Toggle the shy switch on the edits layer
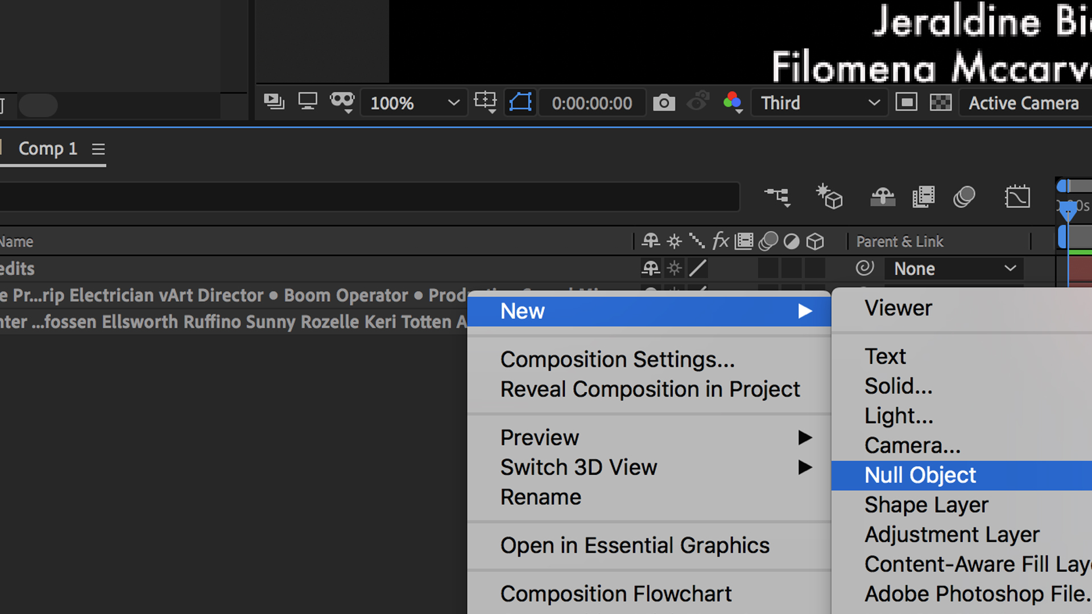This screenshot has width=1092, height=614. 650,268
